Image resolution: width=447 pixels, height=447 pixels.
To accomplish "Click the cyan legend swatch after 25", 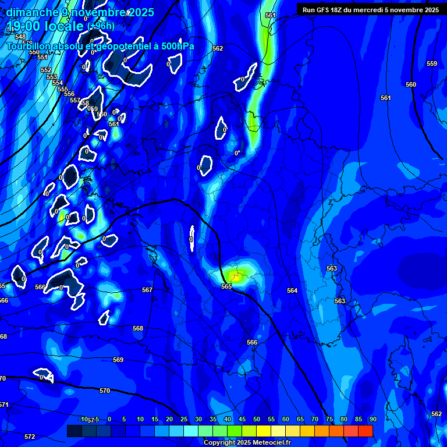I will 190,431.
